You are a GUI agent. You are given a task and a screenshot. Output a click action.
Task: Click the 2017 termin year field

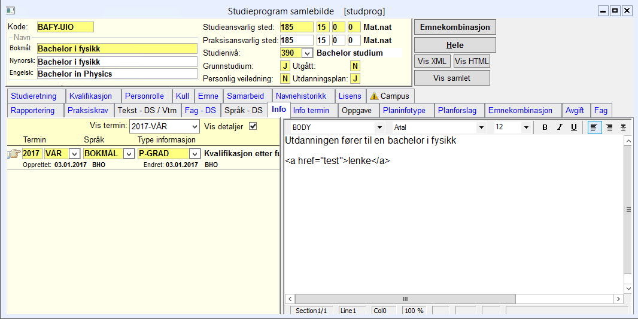tap(32, 154)
